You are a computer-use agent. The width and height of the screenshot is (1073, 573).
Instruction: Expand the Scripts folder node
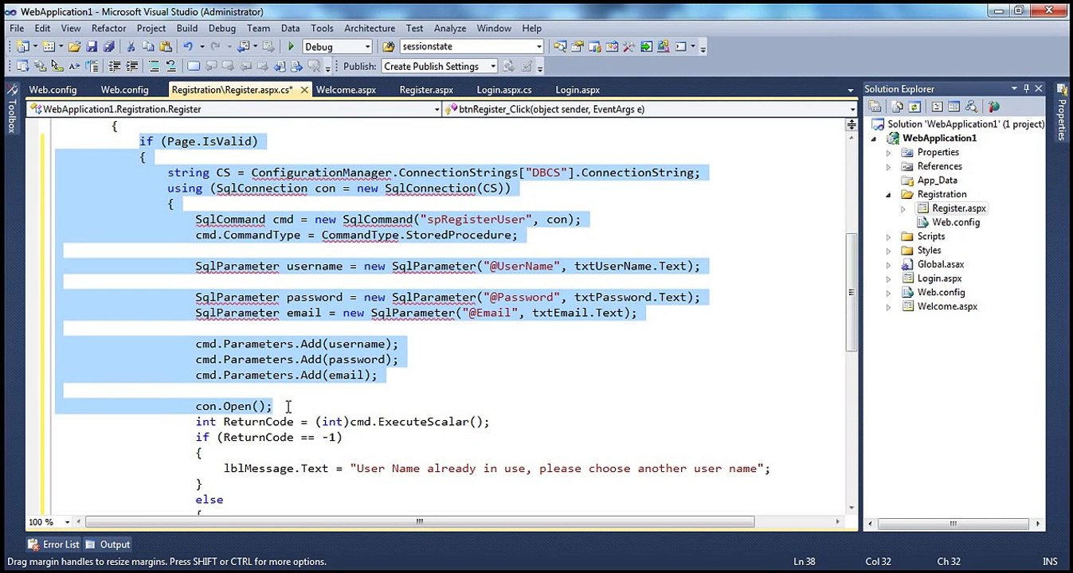(888, 236)
